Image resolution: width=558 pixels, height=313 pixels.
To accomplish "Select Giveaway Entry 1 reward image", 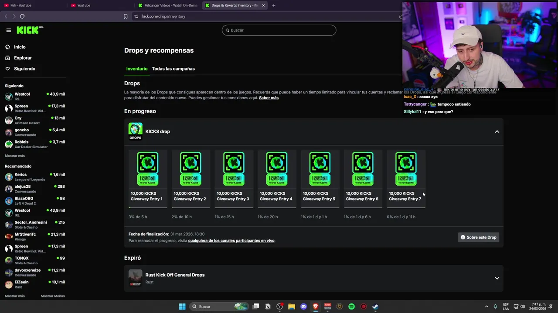I will pos(148,169).
